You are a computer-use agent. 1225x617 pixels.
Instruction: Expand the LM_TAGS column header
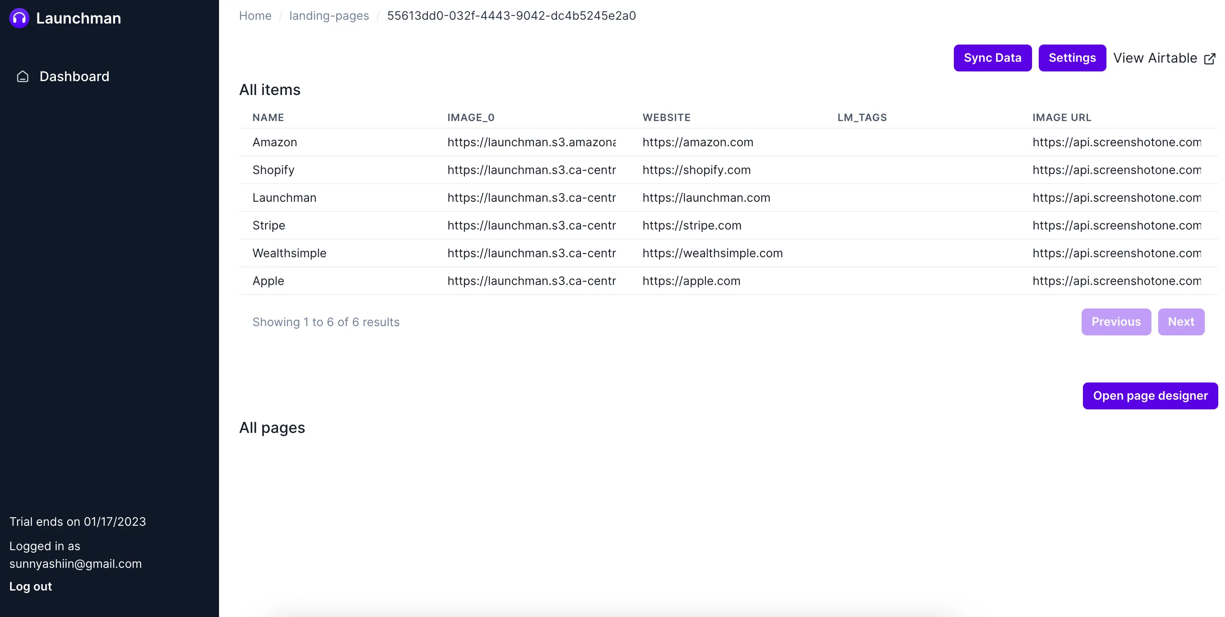click(x=862, y=117)
